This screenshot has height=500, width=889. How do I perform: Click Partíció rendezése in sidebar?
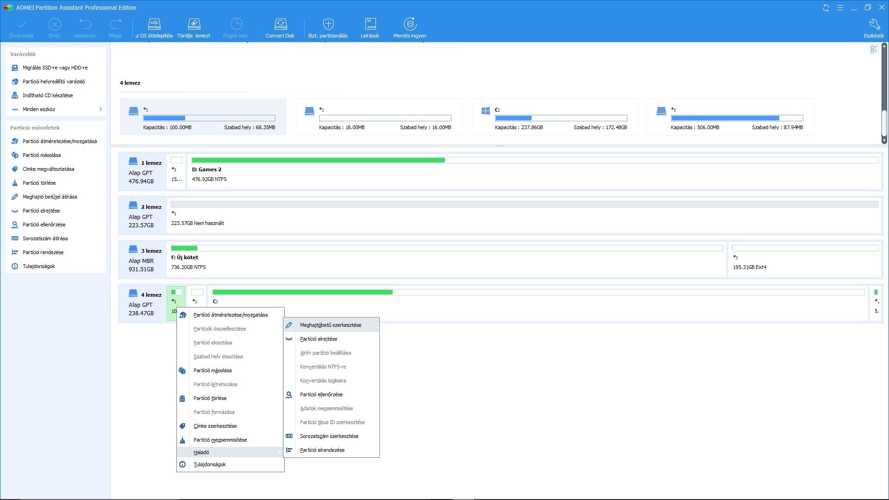(x=43, y=252)
